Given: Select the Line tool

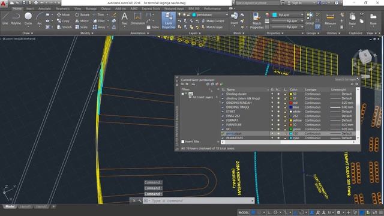Looking at the screenshot, I should point(5,19).
